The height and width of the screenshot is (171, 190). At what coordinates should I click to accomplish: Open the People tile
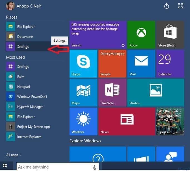tap(112, 64)
